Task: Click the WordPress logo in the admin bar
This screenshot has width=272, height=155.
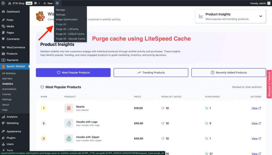Action: coord(3,3)
